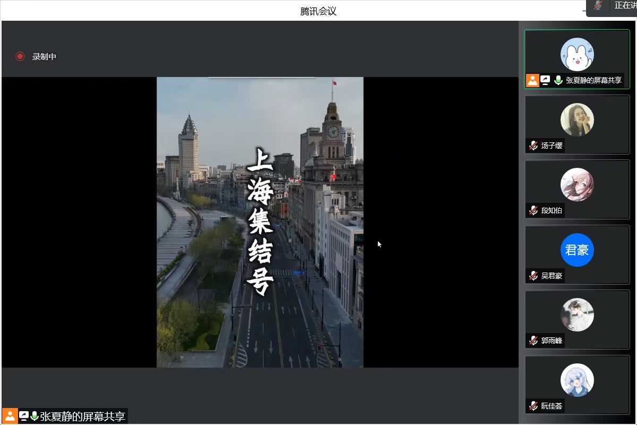Select the rabbit avatar of 张夏静
Screen dimensions: 637x425
[577, 54]
